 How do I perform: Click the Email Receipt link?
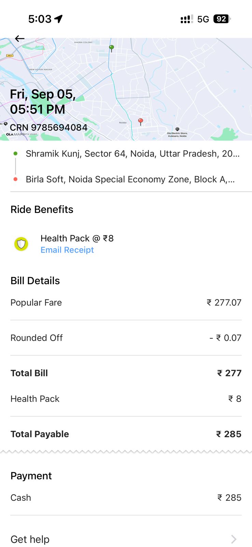tap(67, 250)
